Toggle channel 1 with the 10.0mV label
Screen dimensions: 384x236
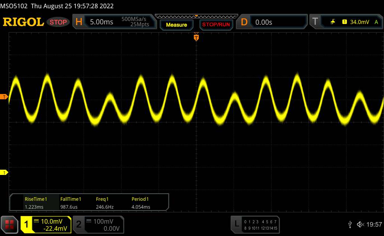[x=46, y=224]
